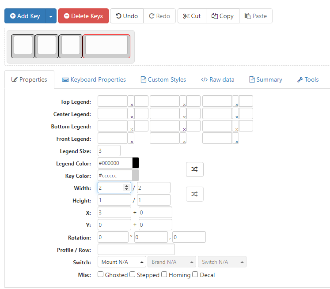Click Delete Keys button
Viewport: 330px width, 289px height.
tap(83, 16)
